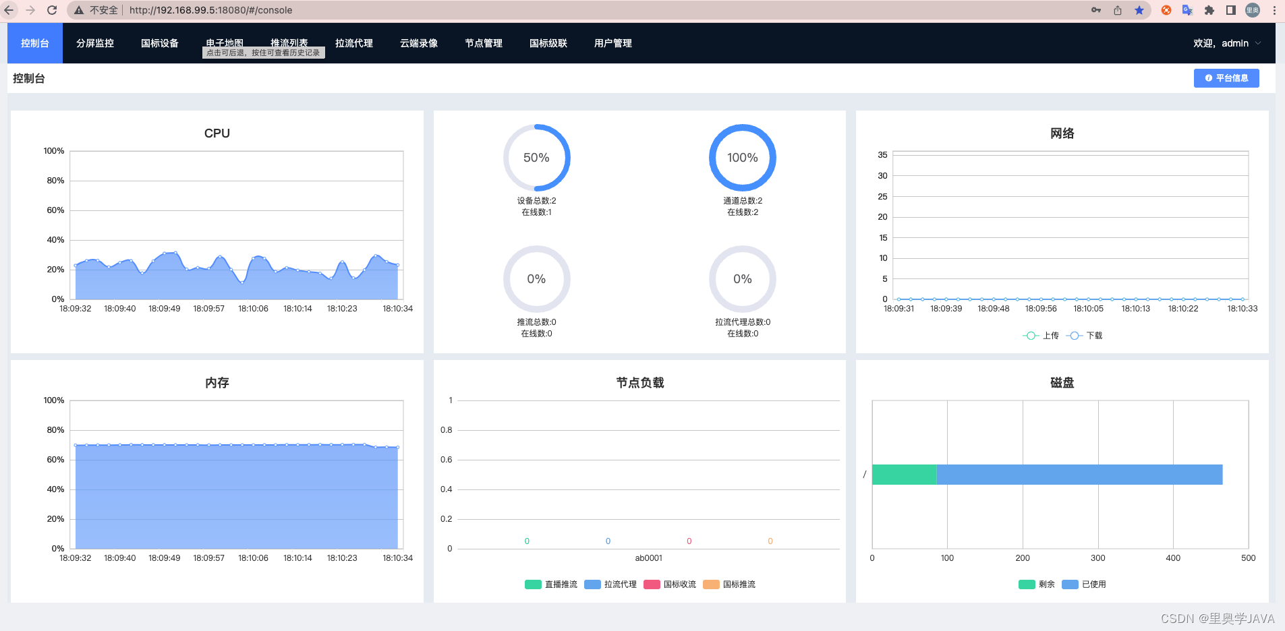The width and height of the screenshot is (1285, 631).
Task: Click the 0% pull proxy gauge
Action: [x=743, y=279]
